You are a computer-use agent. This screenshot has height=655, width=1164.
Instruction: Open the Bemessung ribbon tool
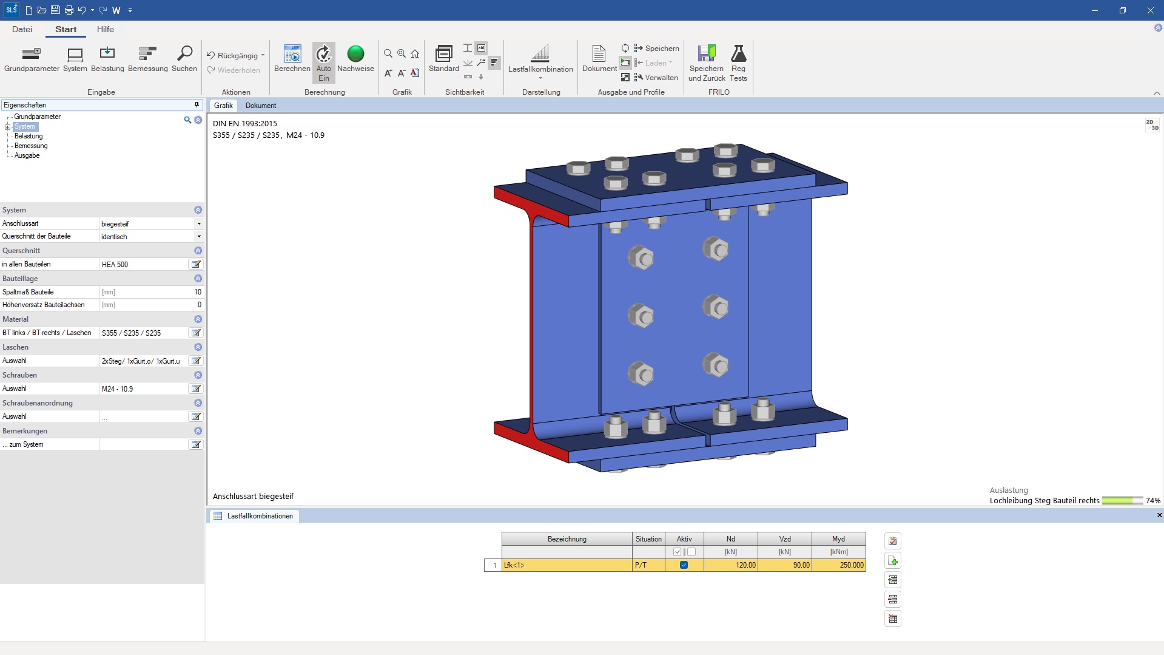tap(147, 55)
